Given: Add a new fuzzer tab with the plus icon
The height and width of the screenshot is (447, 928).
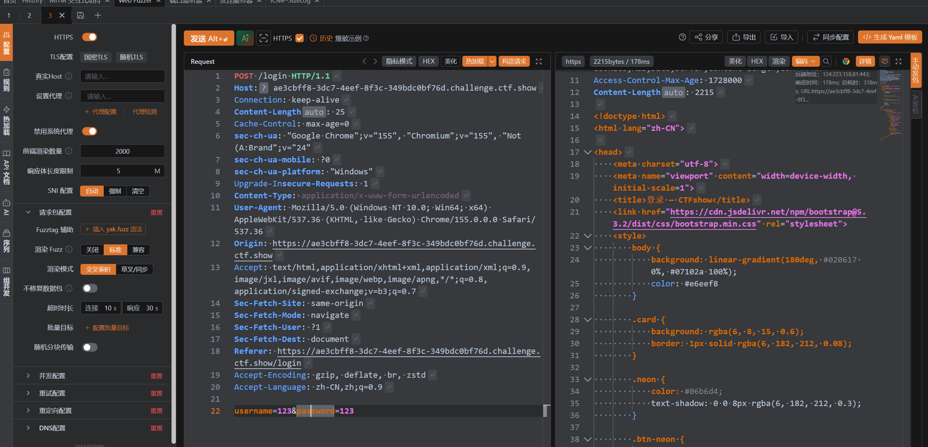Looking at the screenshot, I should (x=98, y=15).
